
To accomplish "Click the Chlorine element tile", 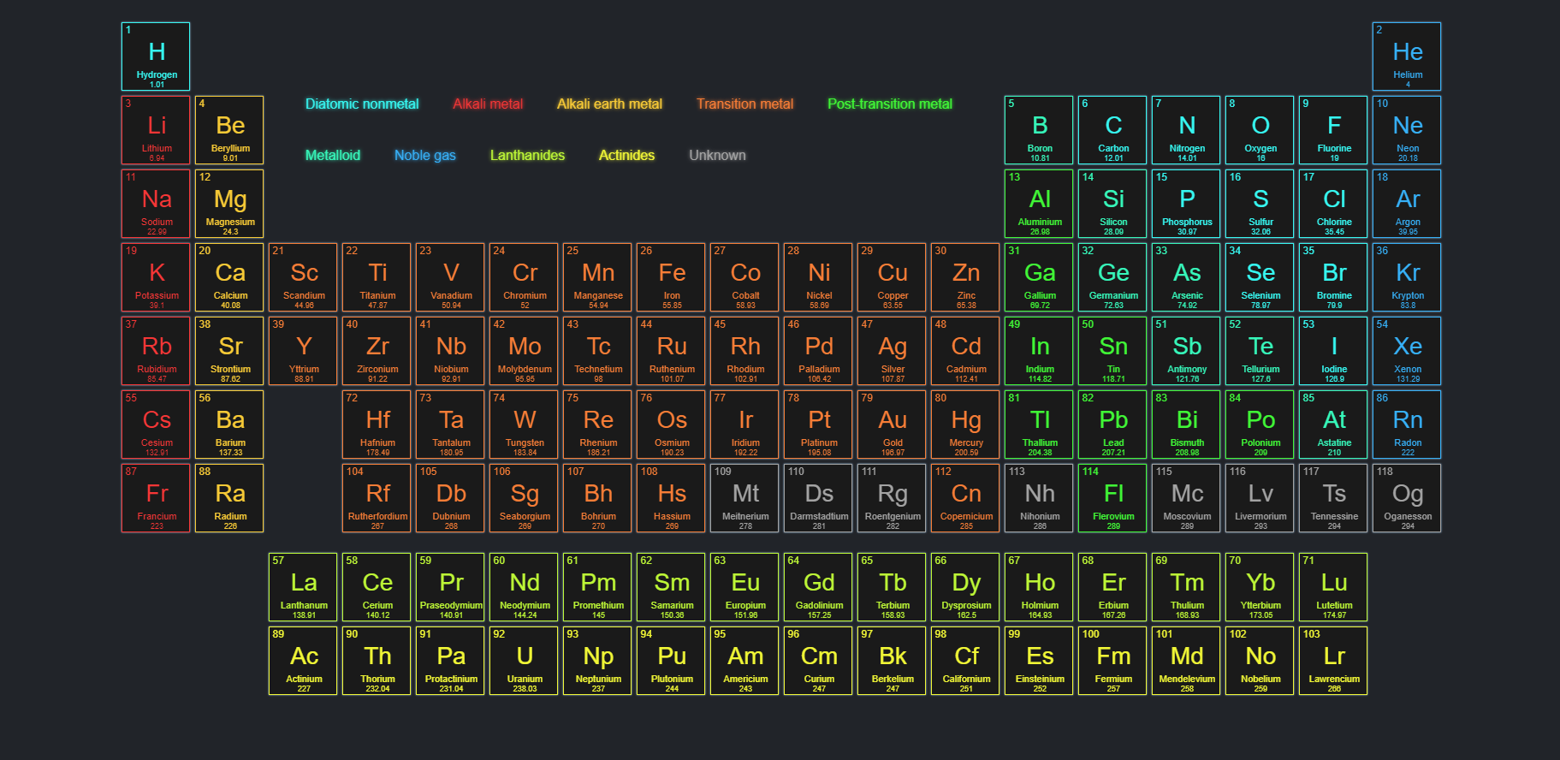I will click(x=1333, y=204).
